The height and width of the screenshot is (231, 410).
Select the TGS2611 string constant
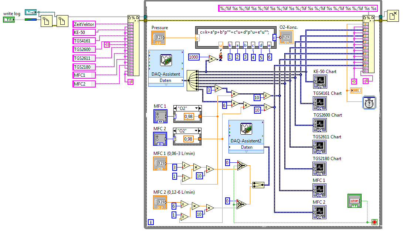click(x=84, y=58)
